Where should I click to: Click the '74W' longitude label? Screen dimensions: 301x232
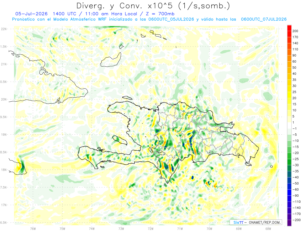coord(92,228)
